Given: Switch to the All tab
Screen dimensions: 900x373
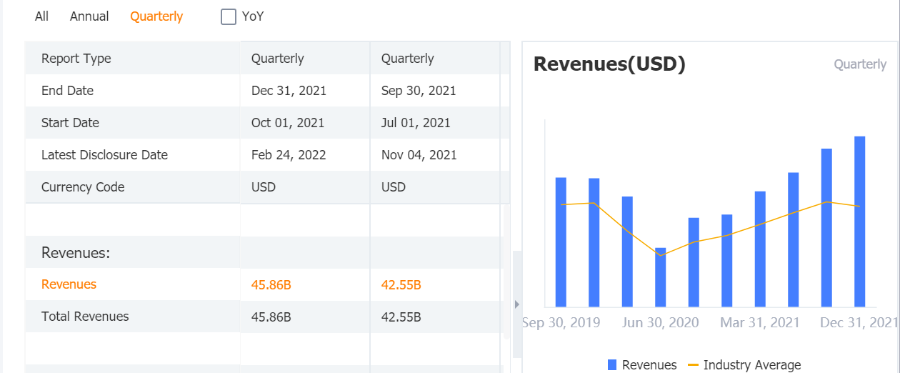Looking at the screenshot, I should (x=41, y=16).
